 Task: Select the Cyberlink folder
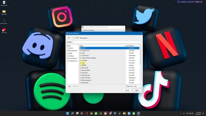click(109, 61)
